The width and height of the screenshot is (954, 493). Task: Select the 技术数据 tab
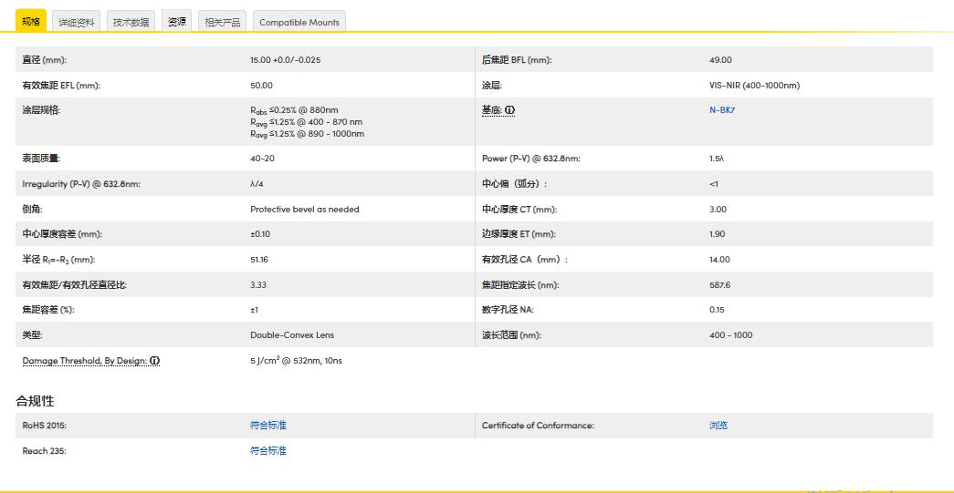pyautogui.click(x=131, y=22)
